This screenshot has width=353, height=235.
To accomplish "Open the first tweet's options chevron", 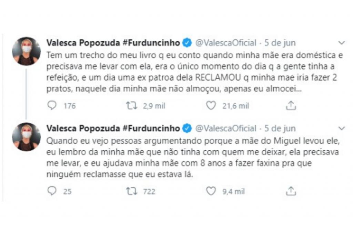I will tap(342, 43).
